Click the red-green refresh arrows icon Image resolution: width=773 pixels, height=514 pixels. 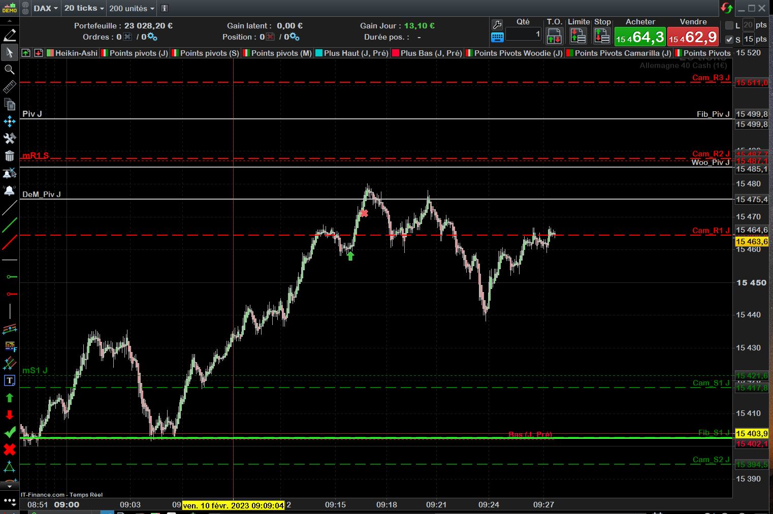click(726, 8)
